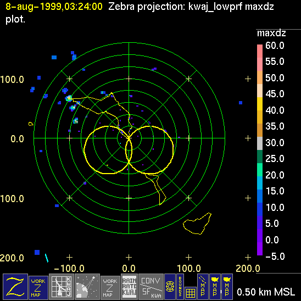Image resolution: width=301 pixels, height=301 pixels.
Task: Click the radar center at origin
Action: tap(129, 138)
